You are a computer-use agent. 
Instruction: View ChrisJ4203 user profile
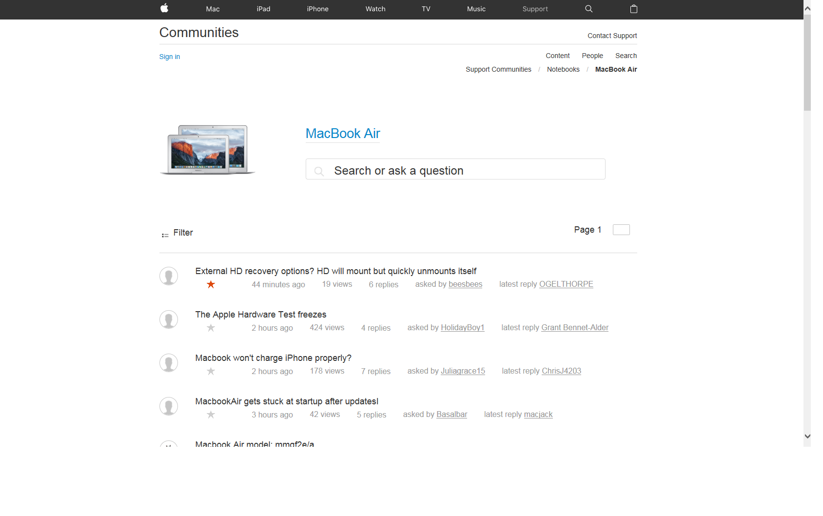tap(561, 371)
